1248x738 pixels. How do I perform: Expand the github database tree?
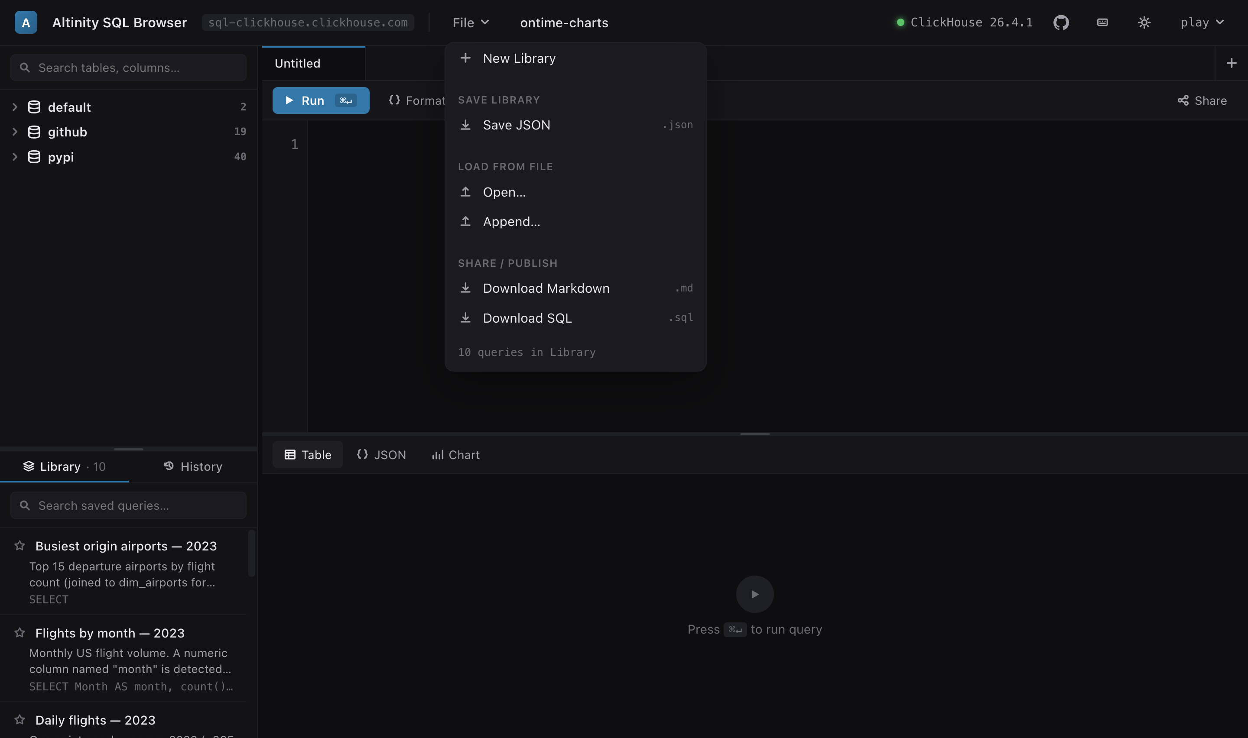point(15,132)
